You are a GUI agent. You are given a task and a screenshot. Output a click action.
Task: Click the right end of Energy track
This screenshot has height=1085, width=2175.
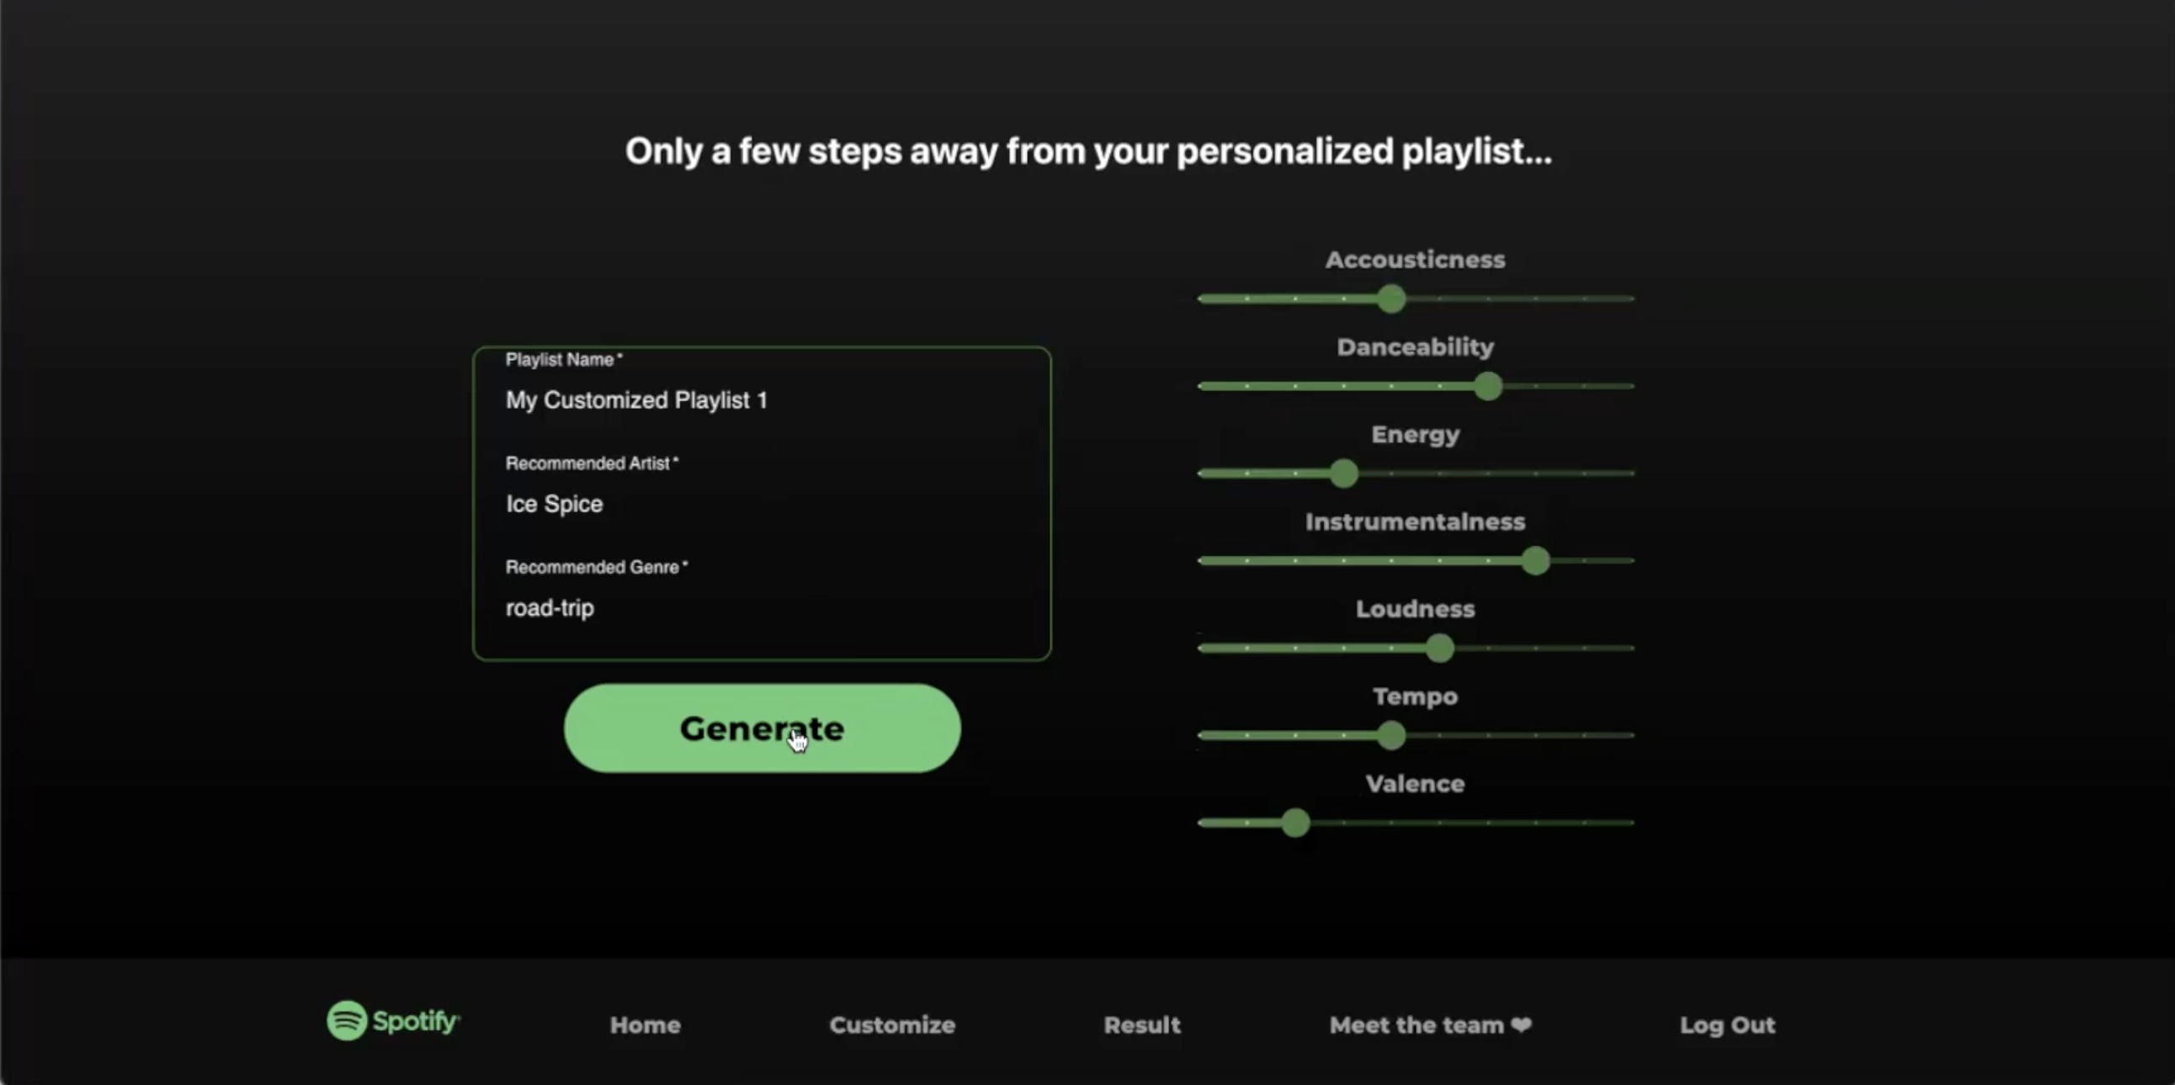tap(1630, 474)
